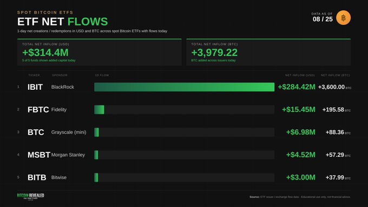The width and height of the screenshot is (368, 207).
Task: Click the +88.36 BTC value
Action: click(x=338, y=132)
